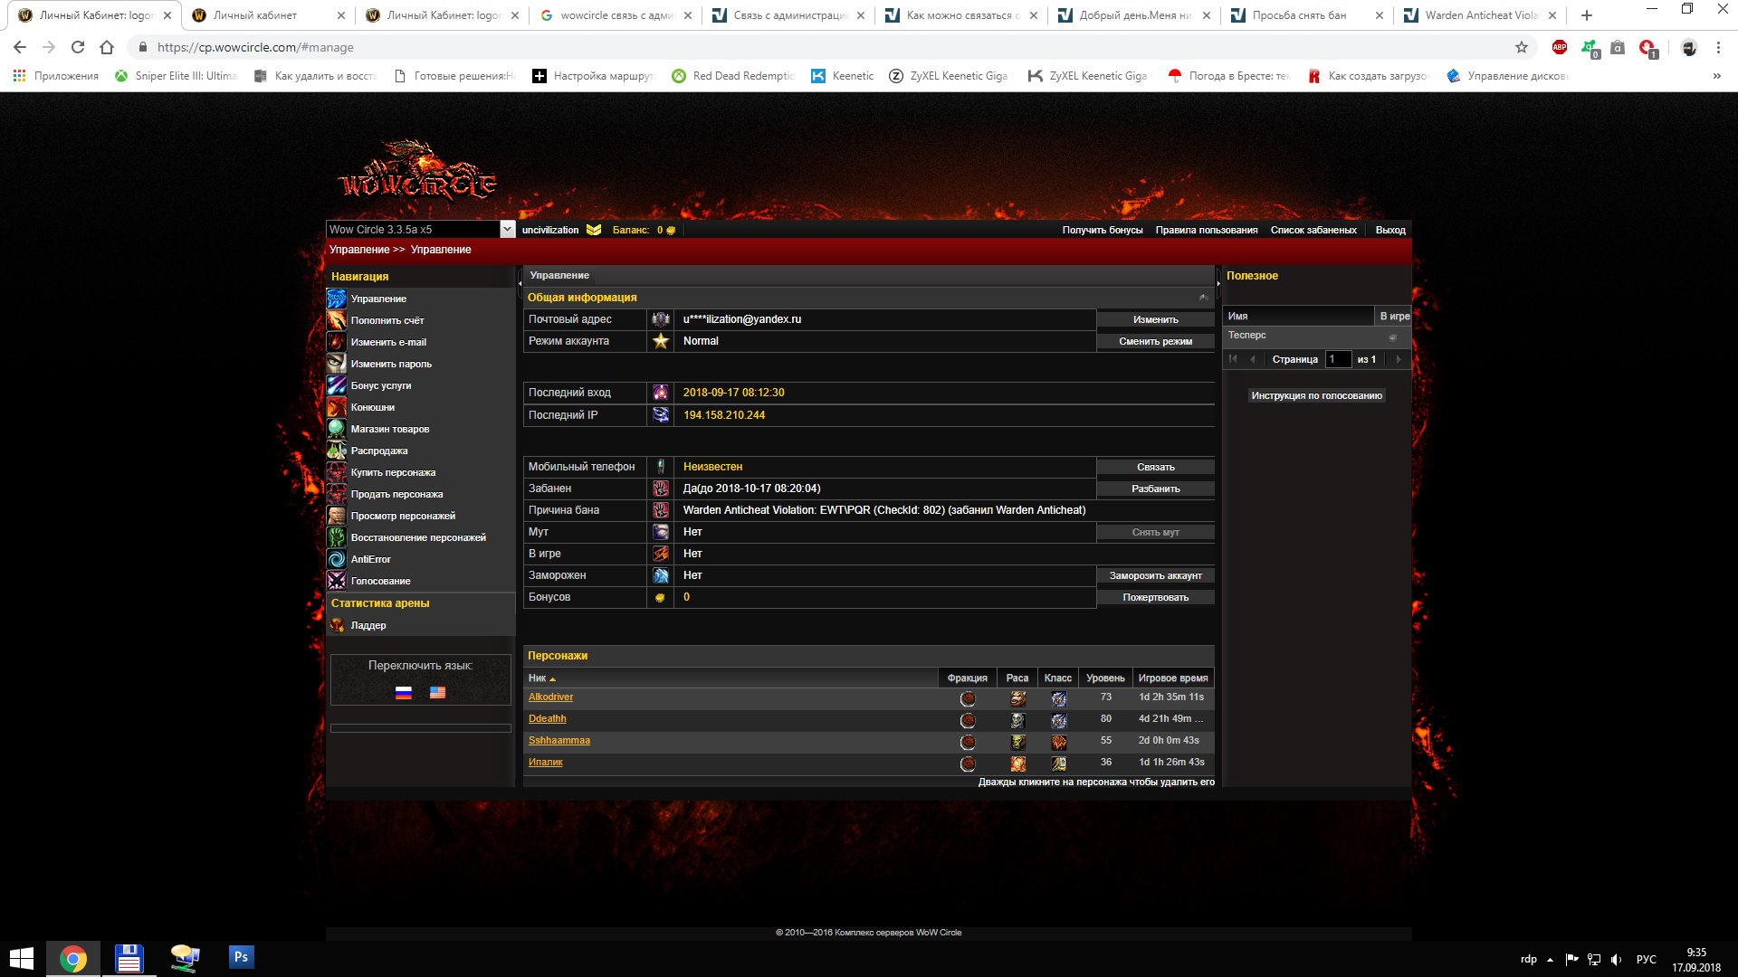This screenshot has width=1738, height=977.
Task: Expand the Wow Circle 3.3.5a x5 server dropdown
Action: (x=507, y=230)
